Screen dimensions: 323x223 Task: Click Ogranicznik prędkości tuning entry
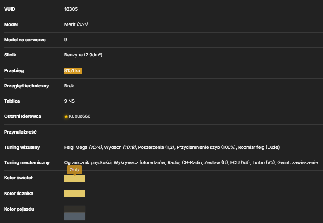[88, 162]
